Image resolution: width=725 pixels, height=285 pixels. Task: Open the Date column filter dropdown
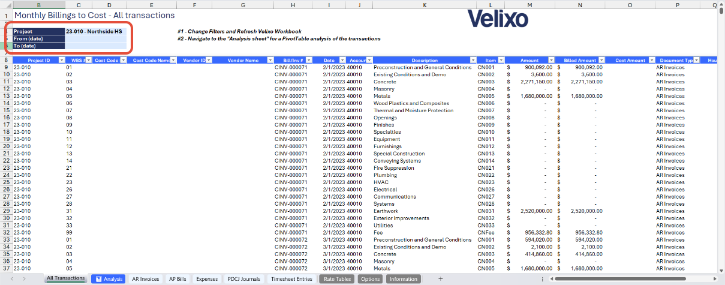(341, 61)
